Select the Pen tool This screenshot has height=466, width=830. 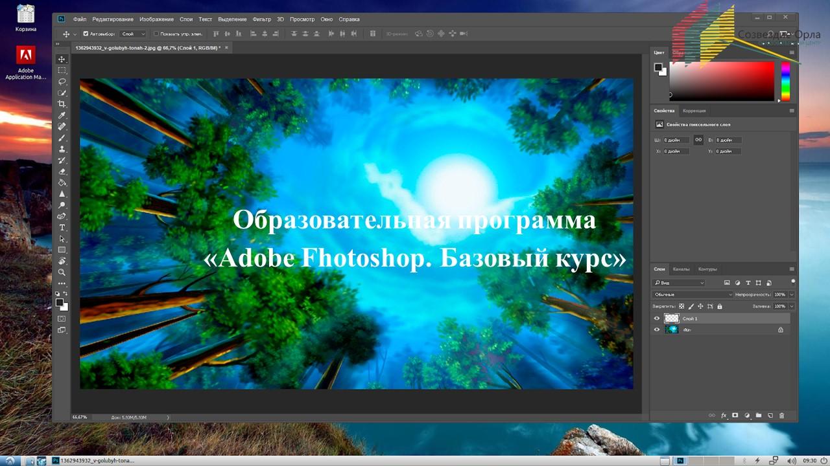(62, 216)
